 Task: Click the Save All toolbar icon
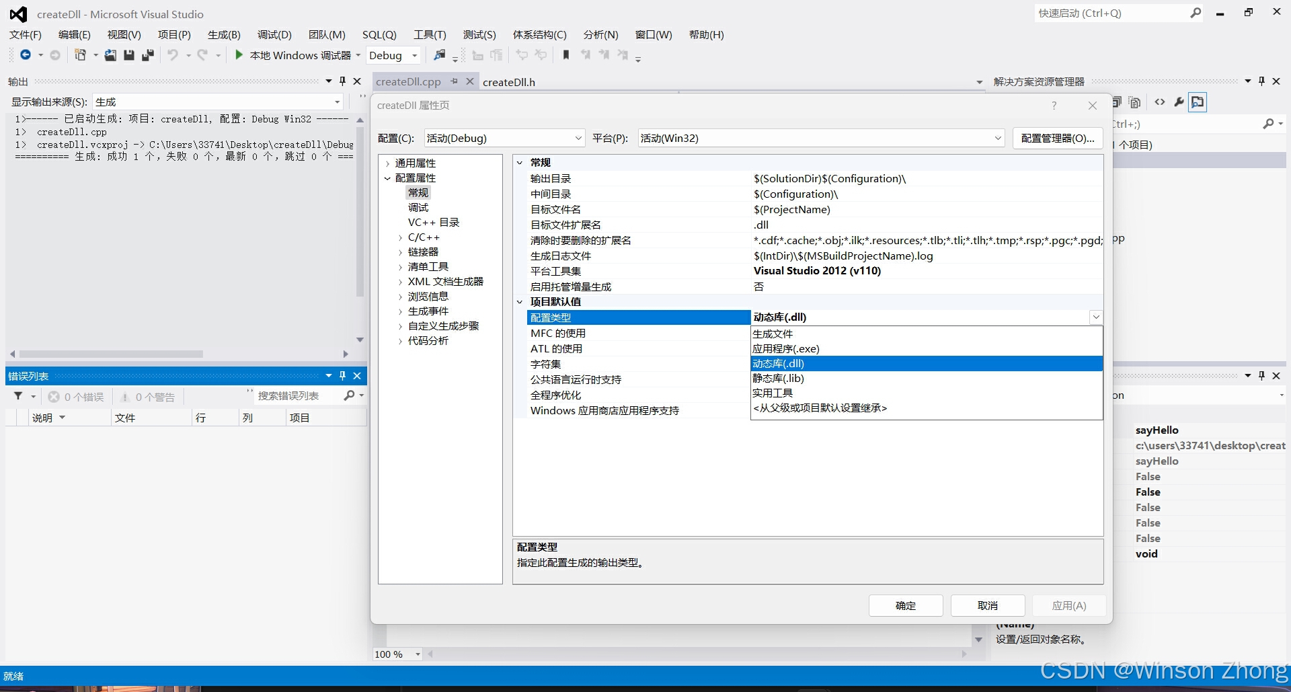148,55
